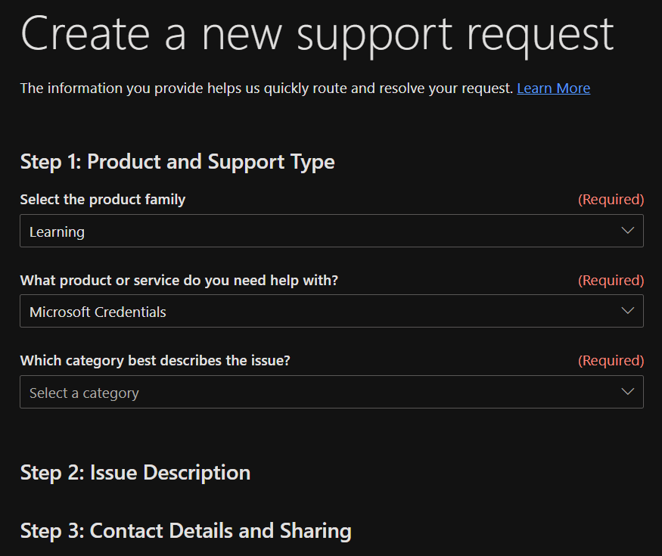662x556 pixels.
Task: Click the Required marker for product family
Action: point(611,200)
